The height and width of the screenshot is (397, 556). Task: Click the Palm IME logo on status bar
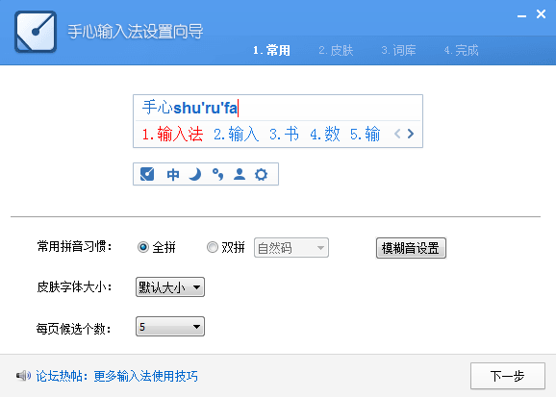[x=147, y=174]
